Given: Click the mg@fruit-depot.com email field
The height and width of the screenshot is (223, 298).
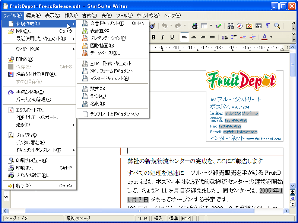Looking at the screenshot, I should tap(240, 132).
